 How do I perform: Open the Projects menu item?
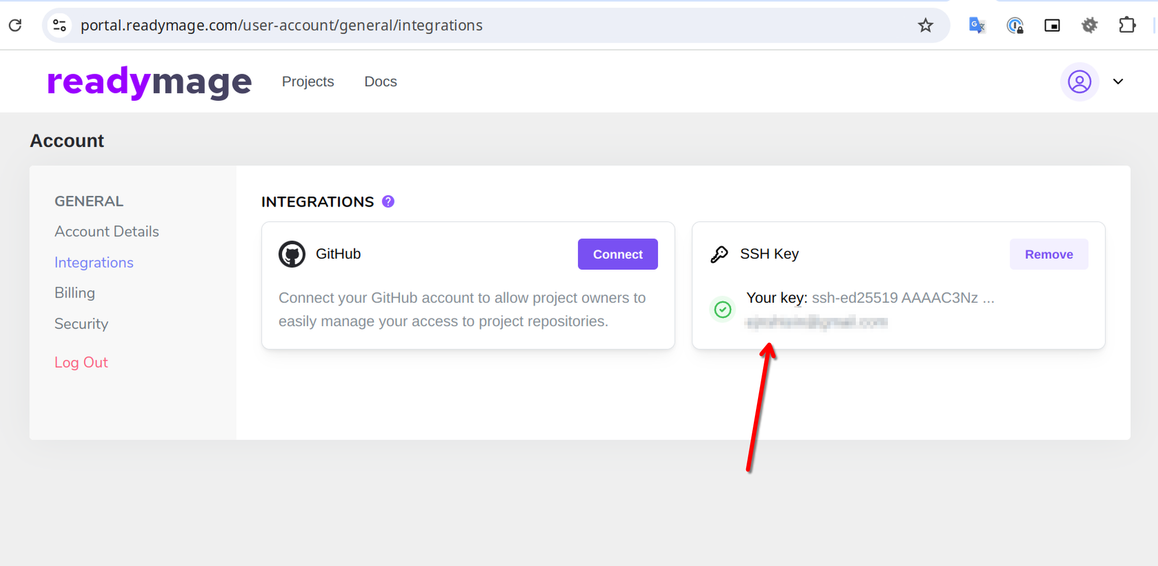click(x=308, y=82)
